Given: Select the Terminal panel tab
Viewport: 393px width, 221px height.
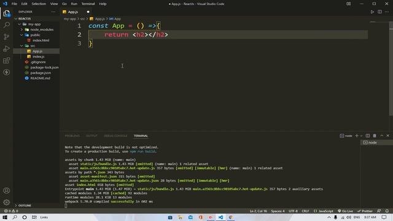Looking at the screenshot, I should (141, 136).
